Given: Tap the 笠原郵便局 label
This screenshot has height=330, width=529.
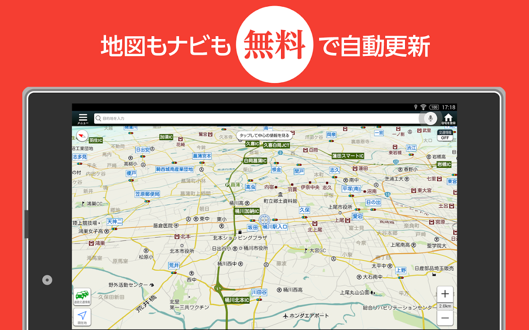Looking at the screenshot, I should pyautogui.click(x=147, y=194).
